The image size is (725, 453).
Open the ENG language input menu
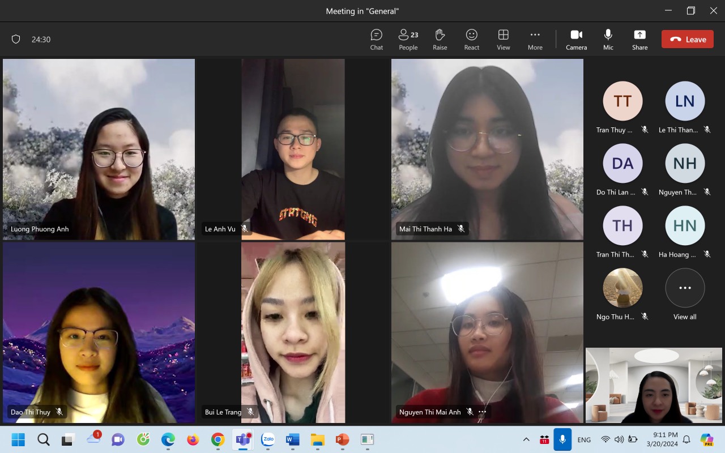pos(583,439)
